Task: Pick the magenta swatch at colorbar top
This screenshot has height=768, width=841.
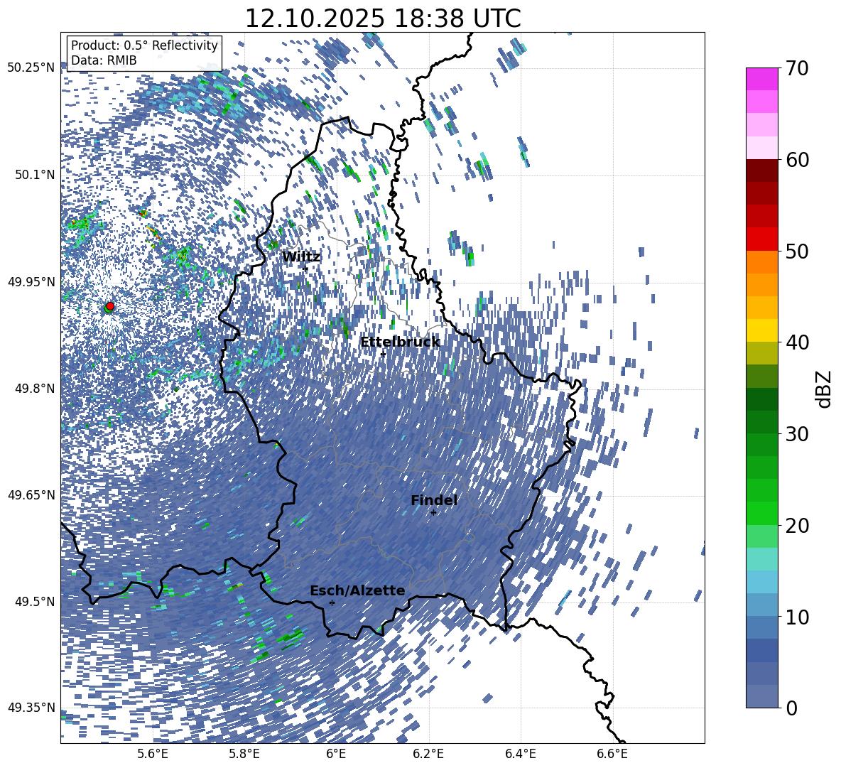Action: point(761,80)
